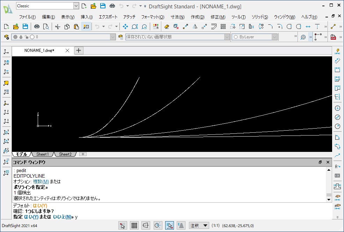
Task: Toggle Entity Snap in status bar
Action: 169,225
